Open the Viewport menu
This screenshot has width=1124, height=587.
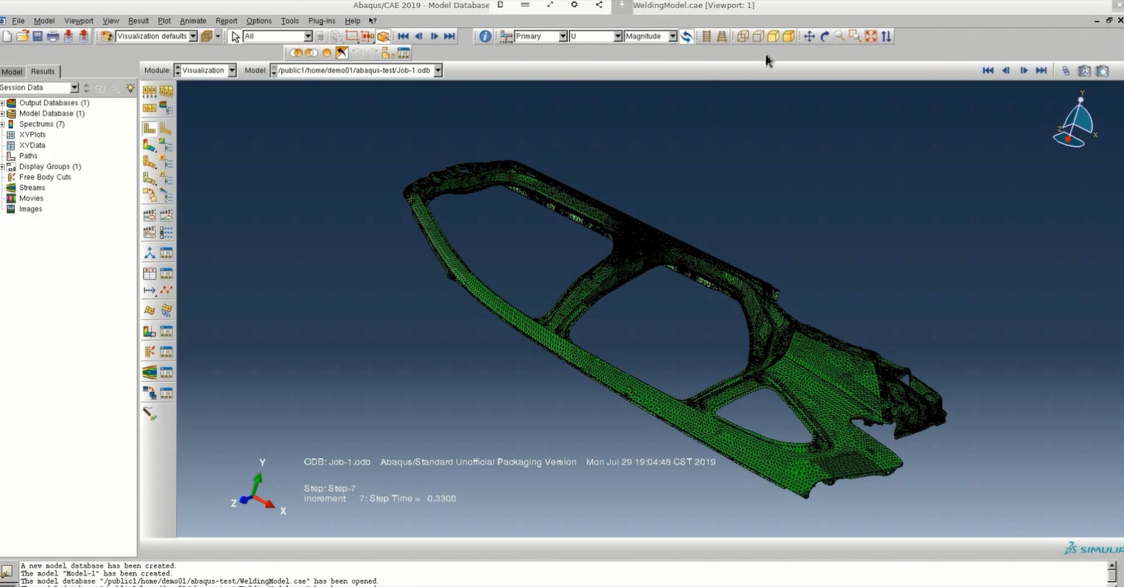79,21
